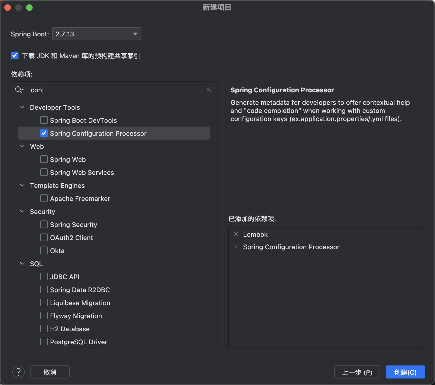Screen dimensions: 435x385
Task: Toggle pre-built shared indexes download checkbox
Action: (x=15, y=55)
